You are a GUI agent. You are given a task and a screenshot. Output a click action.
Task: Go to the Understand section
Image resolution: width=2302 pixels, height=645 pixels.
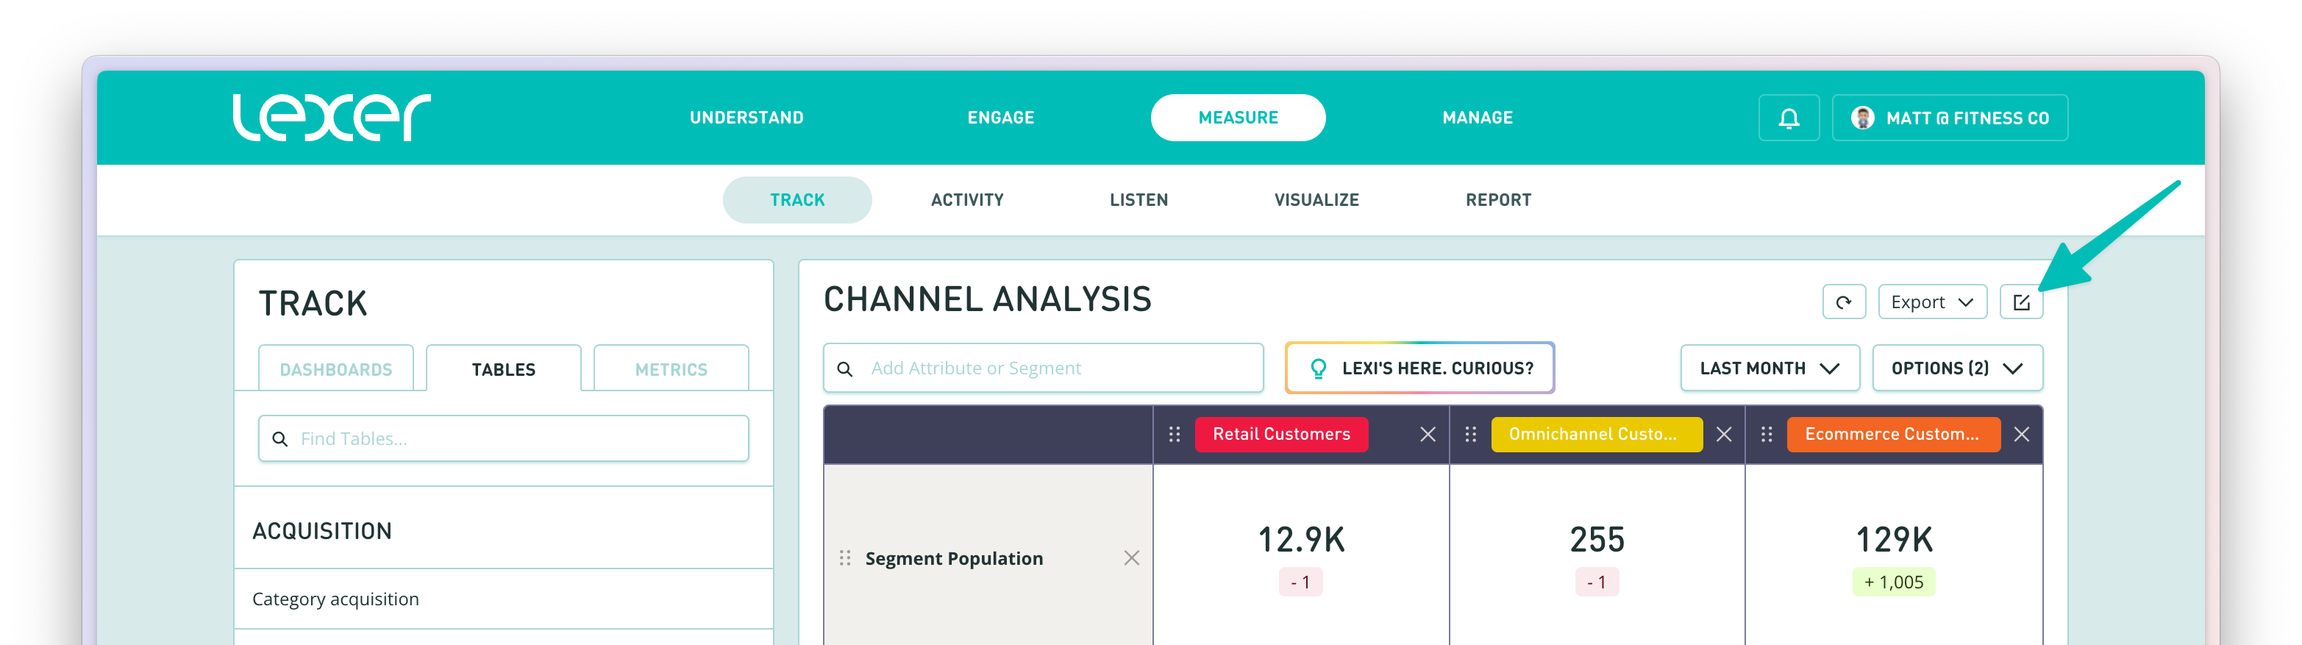(x=746, y=118)
